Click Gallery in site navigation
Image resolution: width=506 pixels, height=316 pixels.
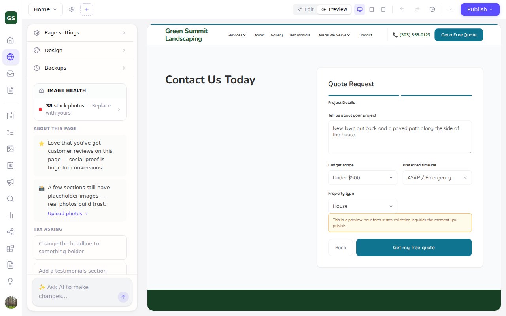coord(277,35)
